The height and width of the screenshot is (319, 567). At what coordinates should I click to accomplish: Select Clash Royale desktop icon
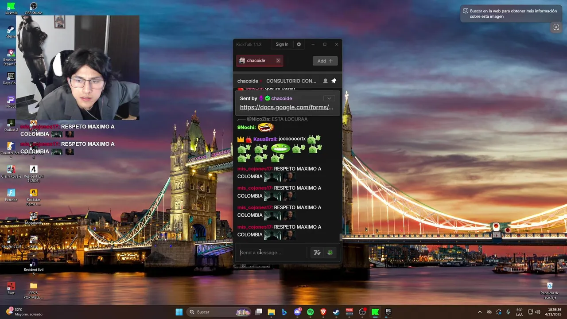point(11,172)
